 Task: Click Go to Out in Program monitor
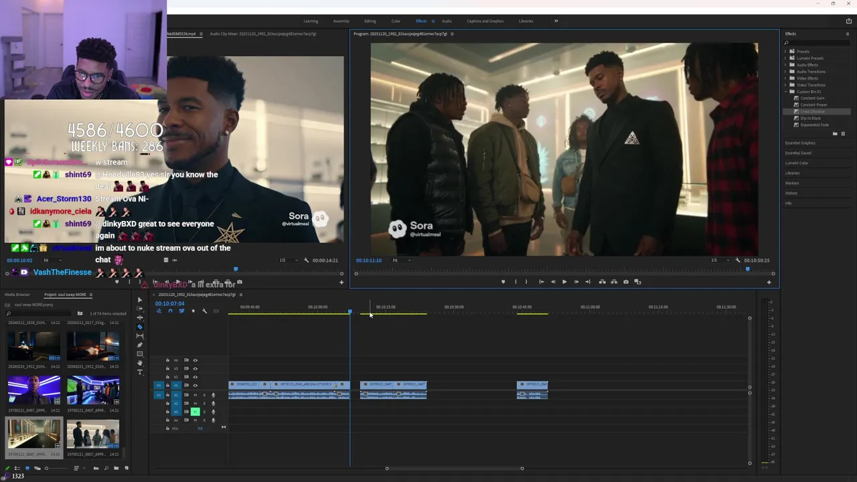pos(588,282)
